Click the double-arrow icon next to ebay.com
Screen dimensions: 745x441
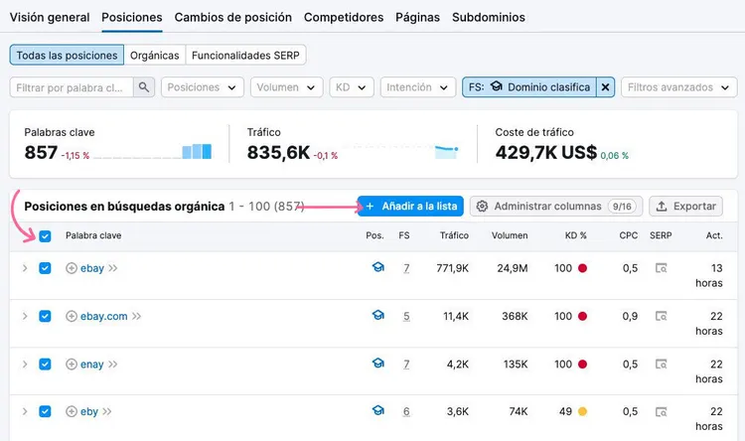click(x=136, y=316)
